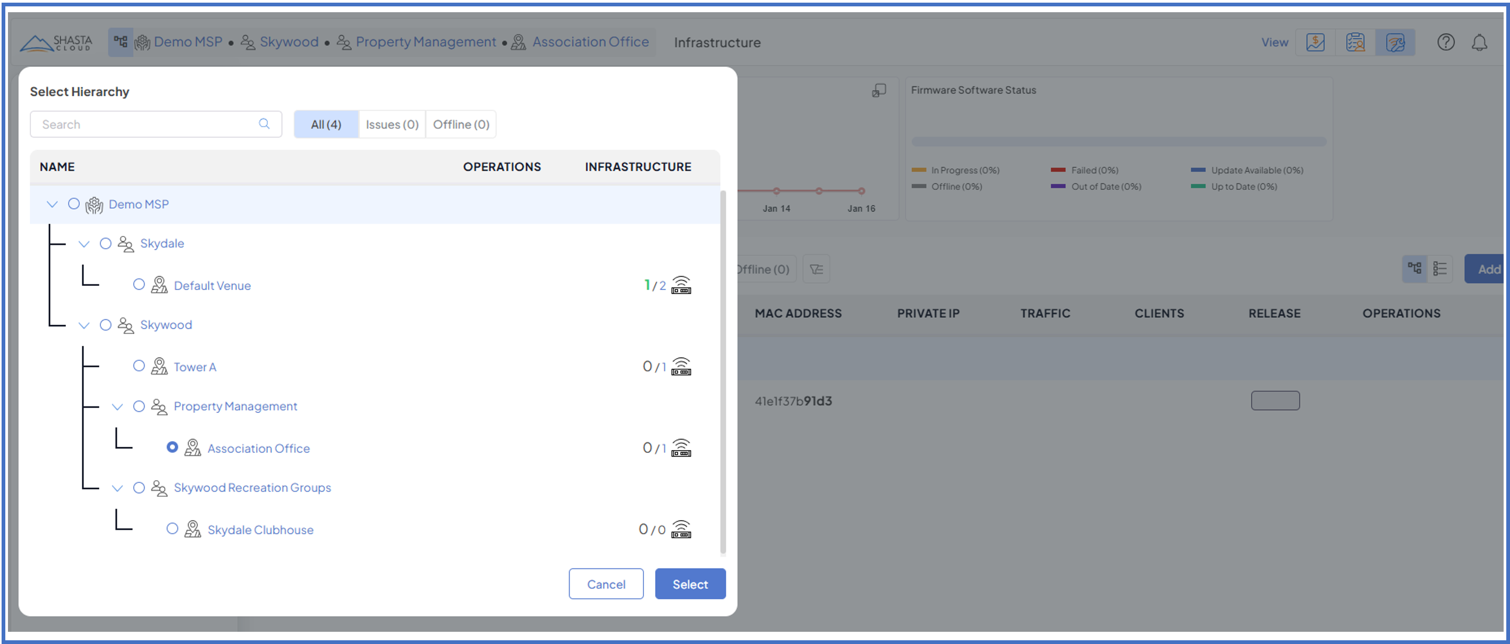Select the Skydale Clubhouse radio button
1510x644 pixels.
click(x=172, y=529)
